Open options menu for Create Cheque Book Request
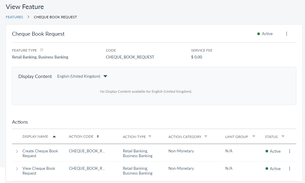Viewport: 305px width, 183px height. (289, 151)
